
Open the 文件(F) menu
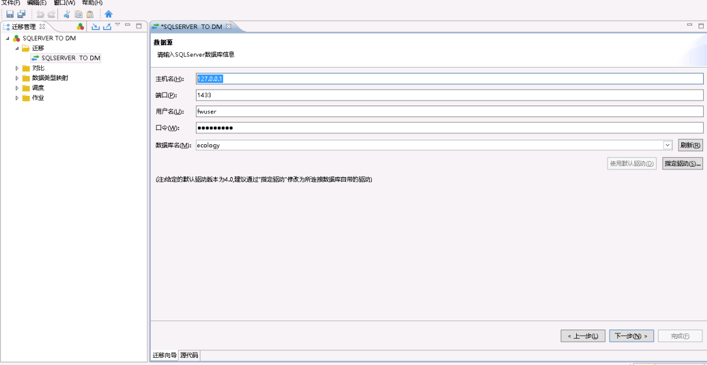(11, 3)
